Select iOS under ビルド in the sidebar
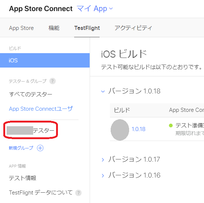The width and height of the screenshot is (204, 203). pyautogui.click(x=45, y=60)
